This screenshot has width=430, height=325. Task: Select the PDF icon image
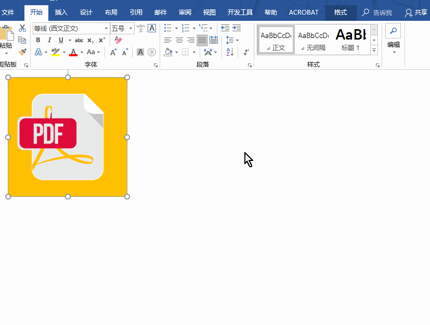[x=68, y=137]
